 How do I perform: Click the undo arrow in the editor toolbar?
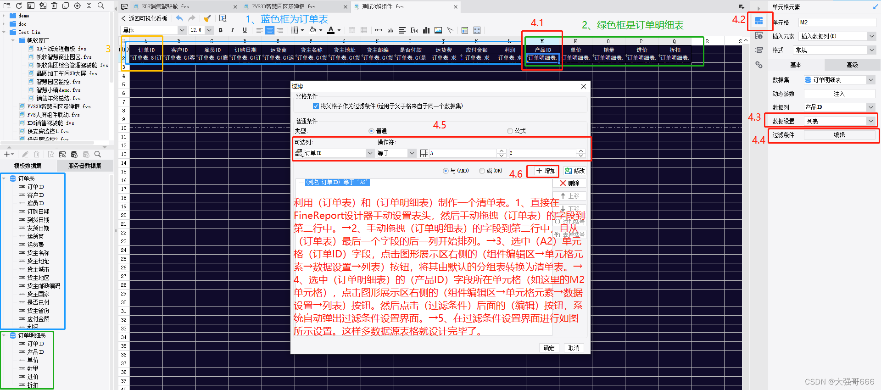pos(179,18)
